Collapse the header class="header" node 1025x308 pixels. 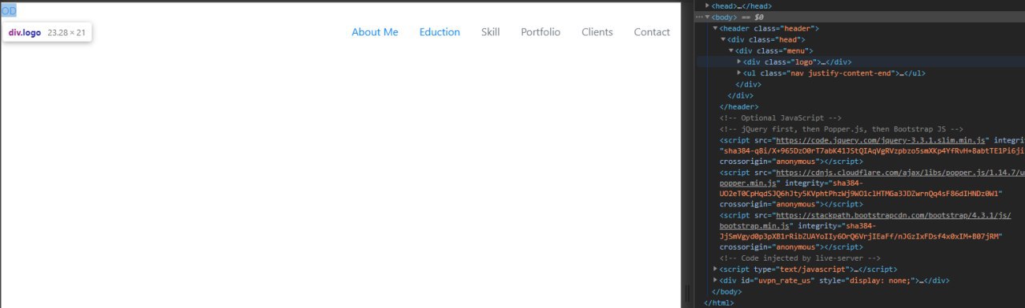pyautogui.click(x=715, y=28)
